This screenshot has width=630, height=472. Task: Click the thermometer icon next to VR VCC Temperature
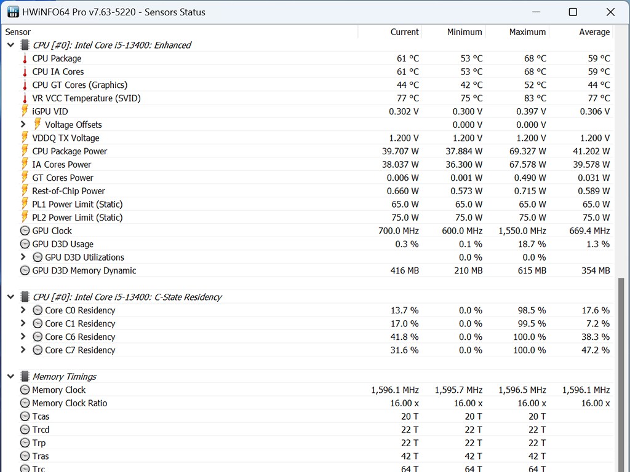coord(25,98)
